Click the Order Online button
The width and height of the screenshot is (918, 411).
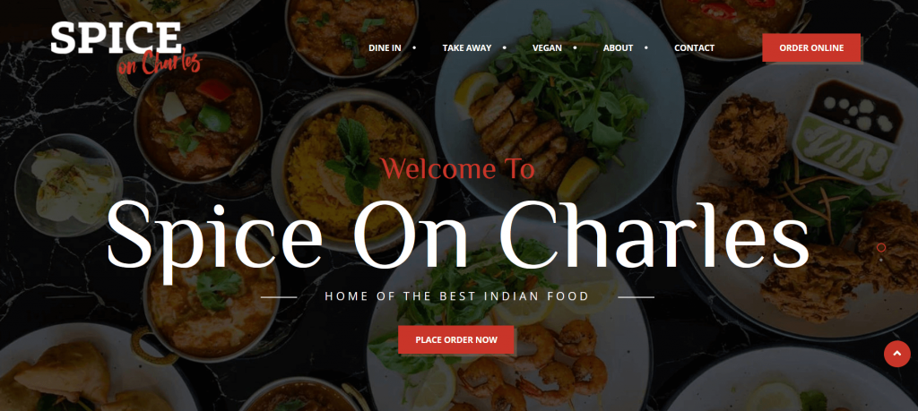tap(810, 48)
